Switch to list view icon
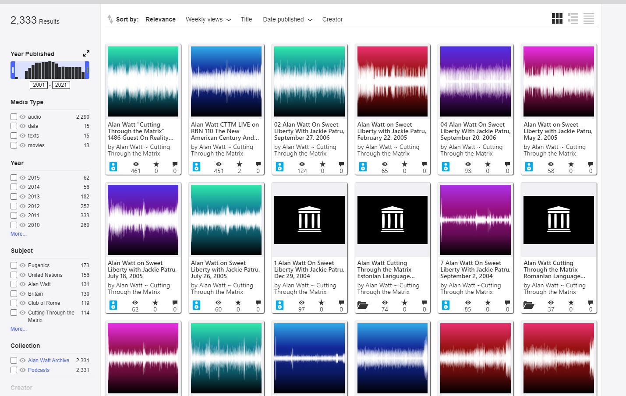The height and width of the screenshot is (396, 626). click(x=573, y=18)
